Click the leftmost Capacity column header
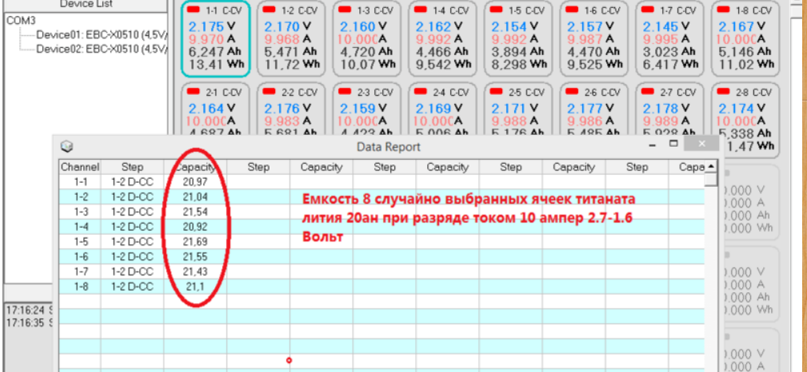This screenshot has height=372, width=807. pos(195,168)
